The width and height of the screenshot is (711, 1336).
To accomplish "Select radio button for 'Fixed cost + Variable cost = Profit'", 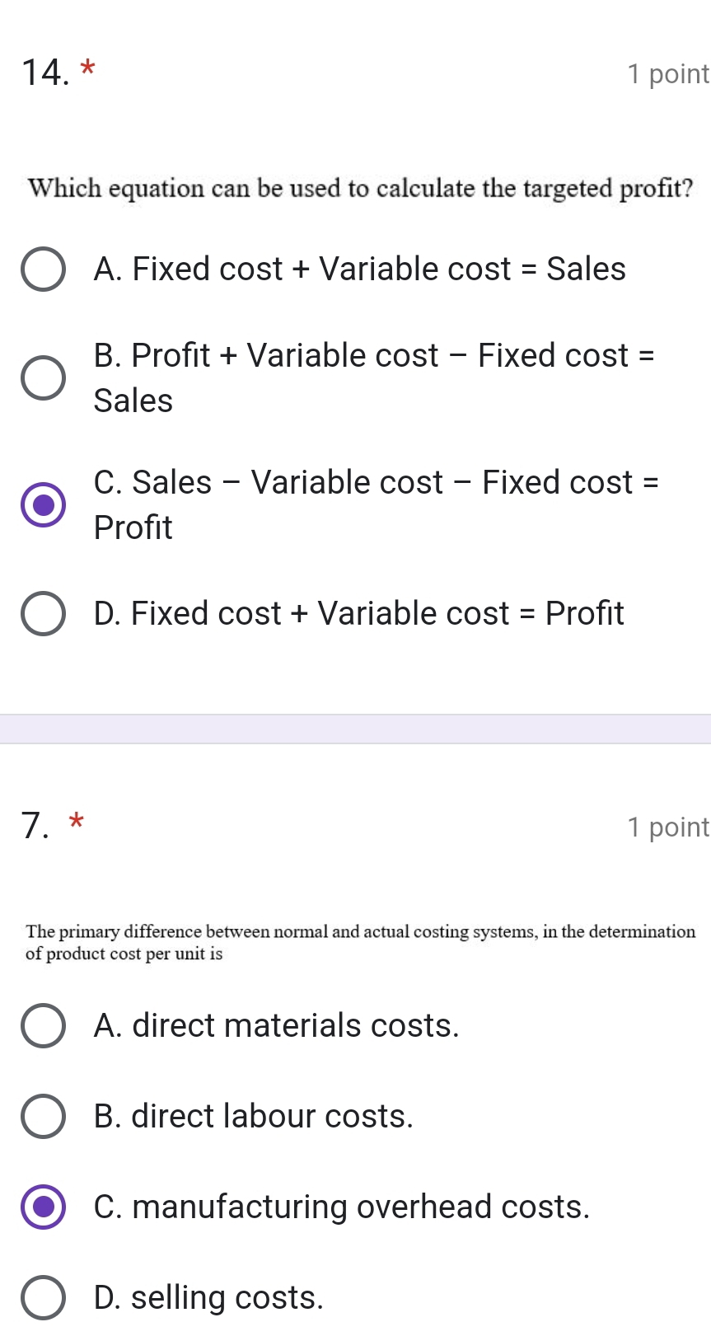I will point(43,613).
